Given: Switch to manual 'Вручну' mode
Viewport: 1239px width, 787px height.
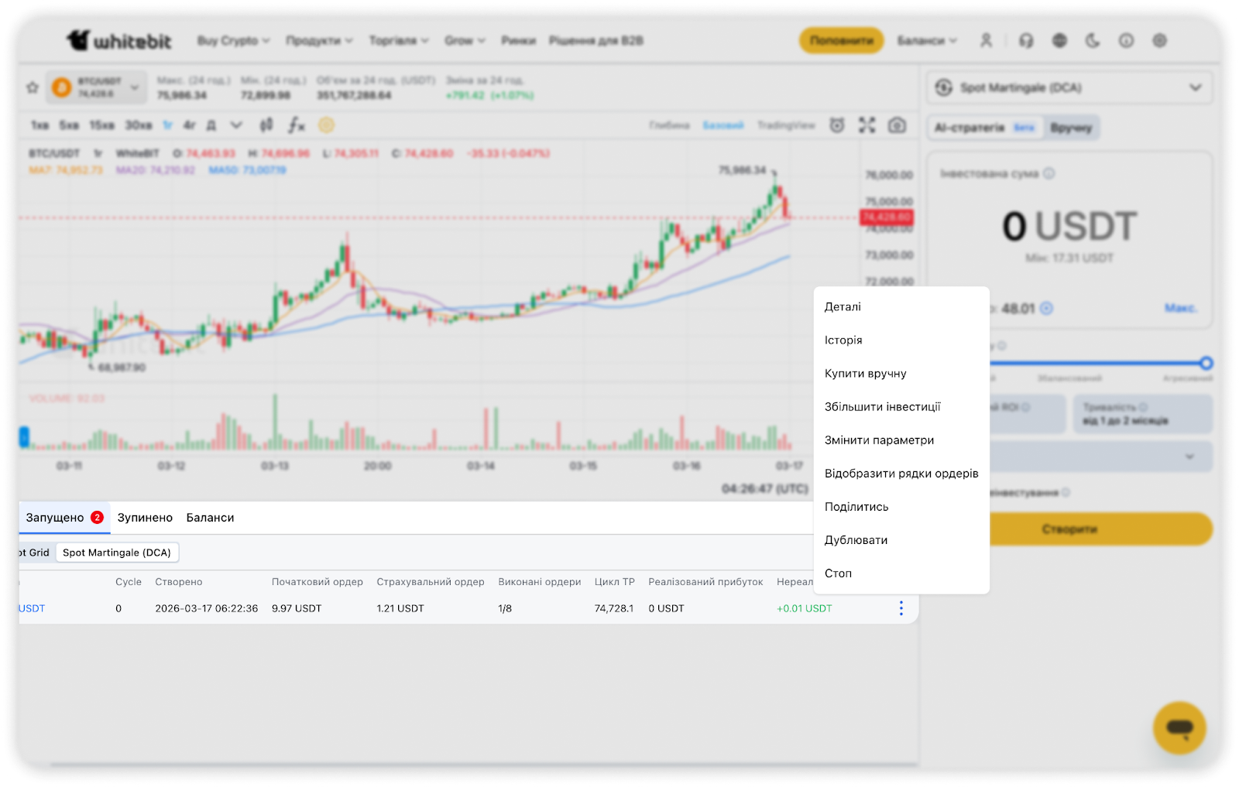Looking at the screenshot, I should (1071, 128).
